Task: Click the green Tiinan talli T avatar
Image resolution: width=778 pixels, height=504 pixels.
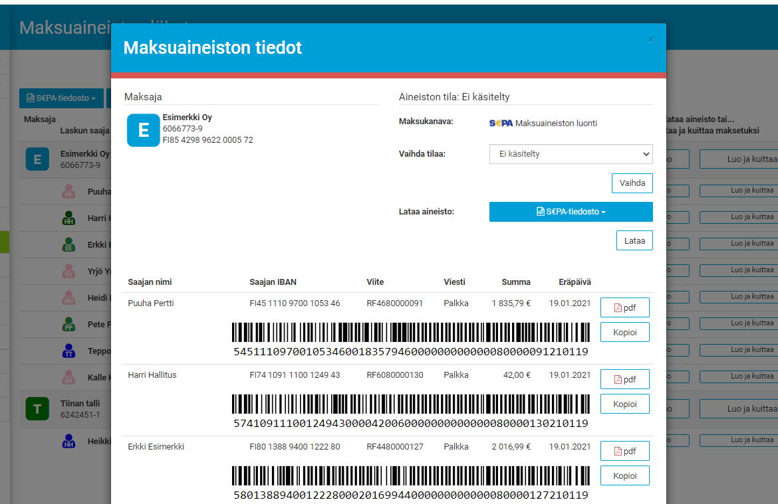Action: click(37, 409)
